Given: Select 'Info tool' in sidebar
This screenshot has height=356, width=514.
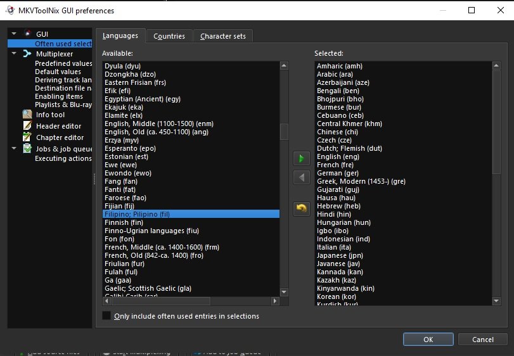Looking at the screenshot, I should tap(50, 115).
